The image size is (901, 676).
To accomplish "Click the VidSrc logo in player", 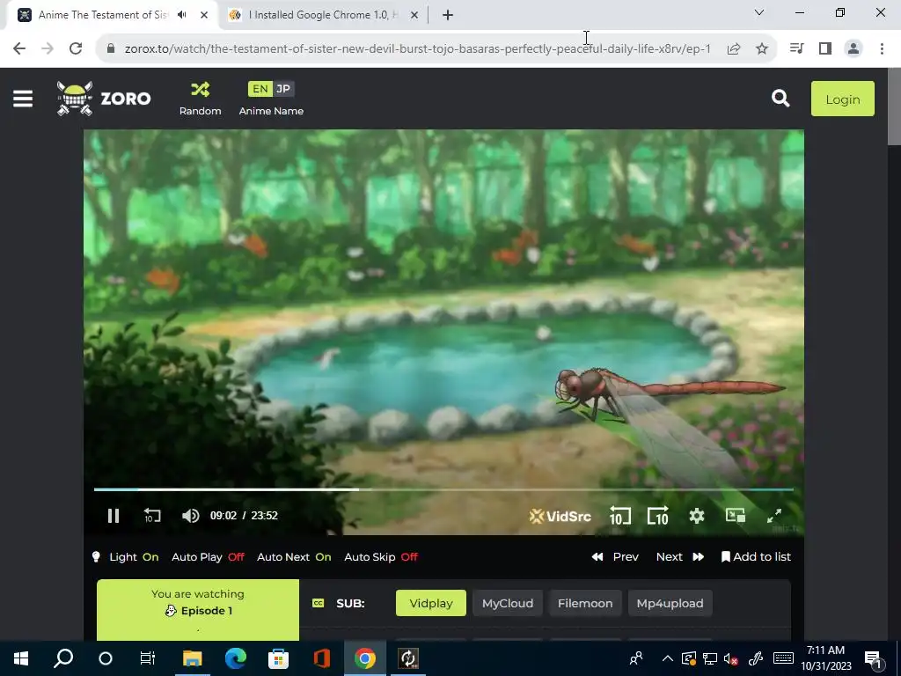I will [560, 516].
